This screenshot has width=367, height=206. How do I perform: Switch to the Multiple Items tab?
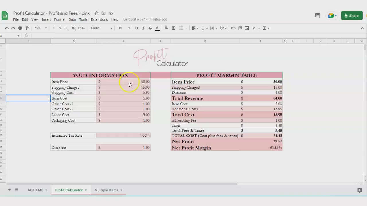(106, 190)
